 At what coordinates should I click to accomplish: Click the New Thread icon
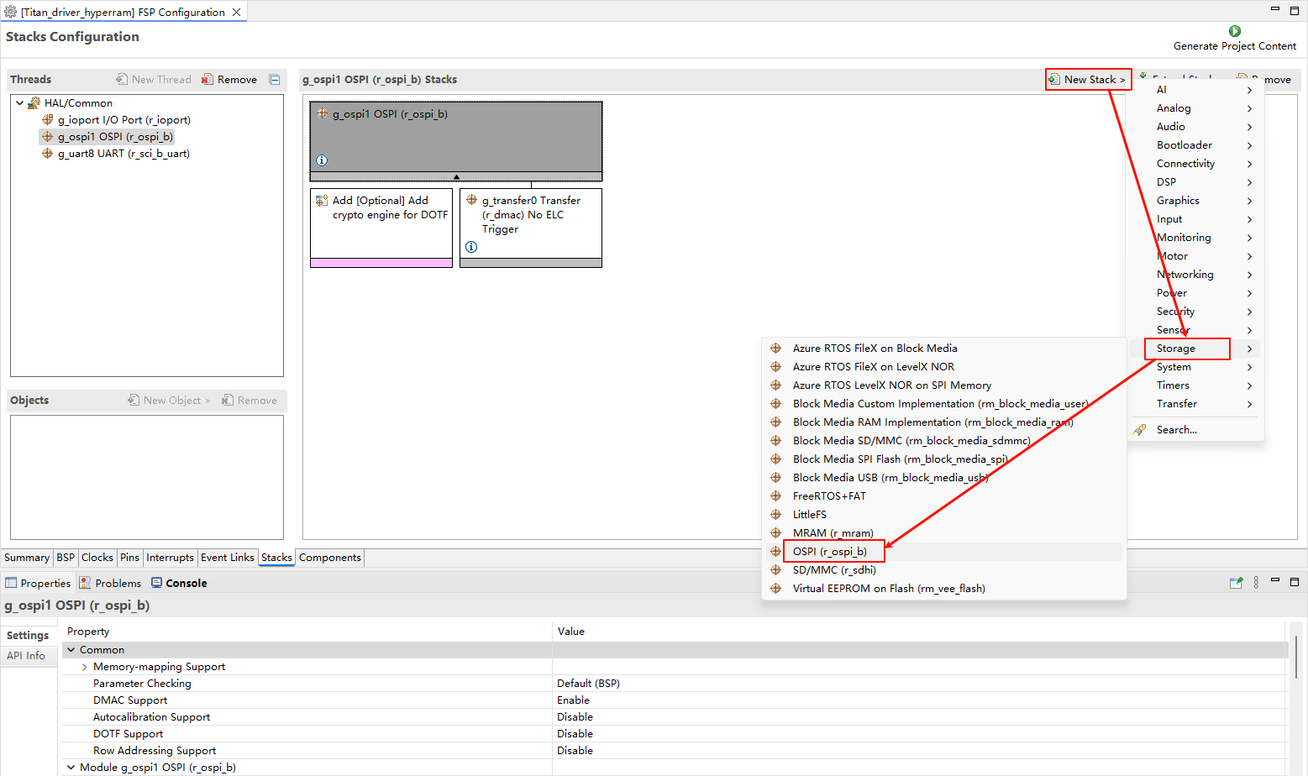[123, 80]
